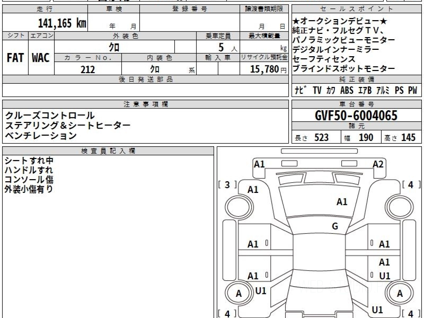Select the パノラミックビューモニター line
Viewport: 424px width, 318px height.
[343, 40]
